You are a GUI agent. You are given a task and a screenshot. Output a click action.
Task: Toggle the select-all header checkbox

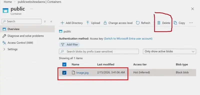point(64,64)
